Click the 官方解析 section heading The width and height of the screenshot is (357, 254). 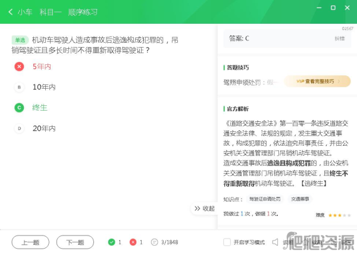pyautogui.click(x=238, y=109)
